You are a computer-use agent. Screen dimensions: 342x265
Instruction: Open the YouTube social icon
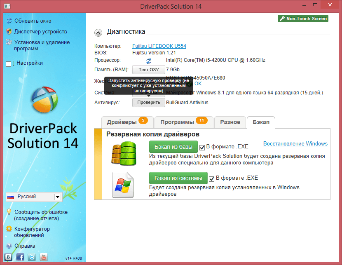pos(44,257)
